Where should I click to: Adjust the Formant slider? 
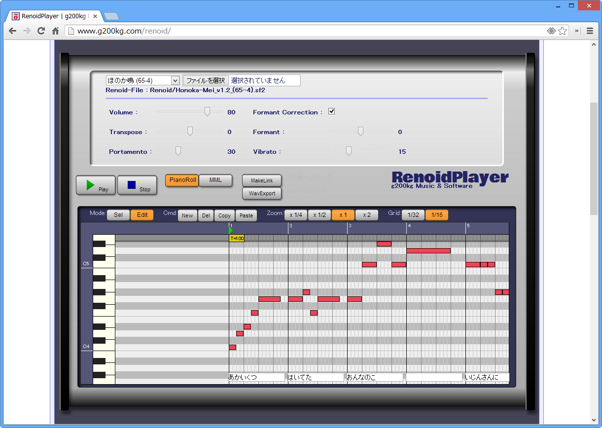360,132
